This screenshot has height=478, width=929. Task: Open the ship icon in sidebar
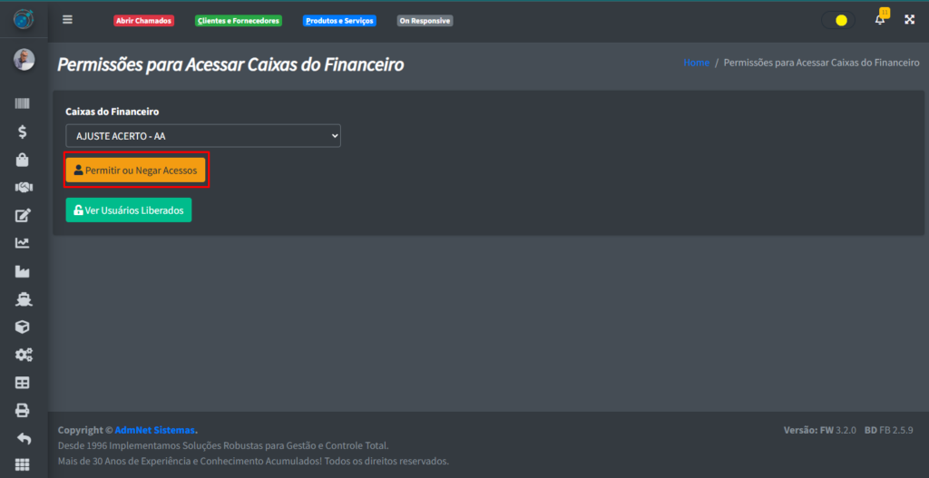tap(23, 298)
